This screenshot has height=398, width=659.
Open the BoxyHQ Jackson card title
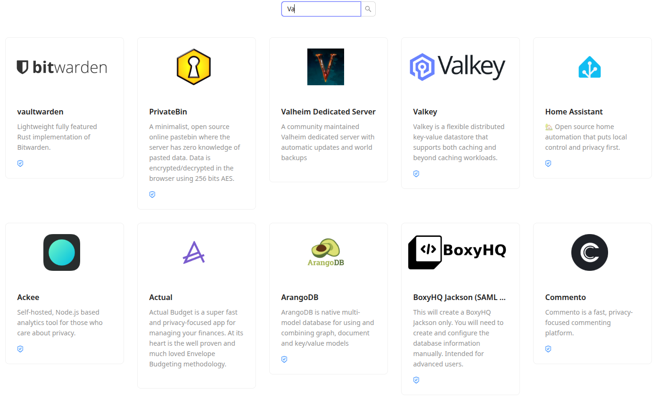pos(459,297)
